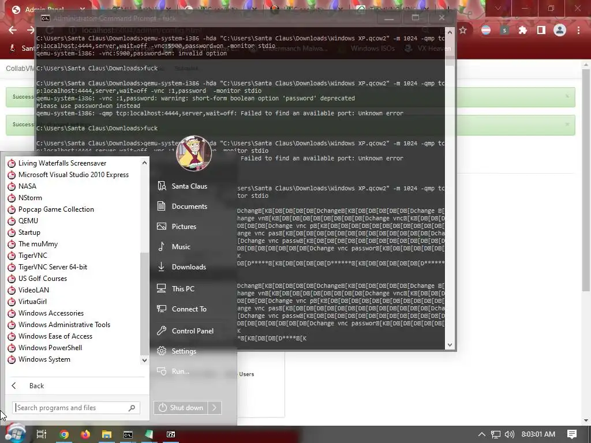Open VX Heaven bookmark

coord(428,48)
